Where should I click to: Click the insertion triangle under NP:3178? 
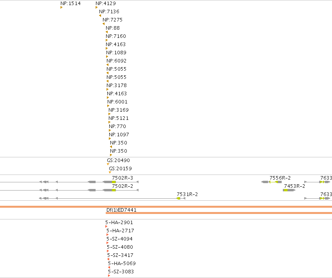[108, 89]
